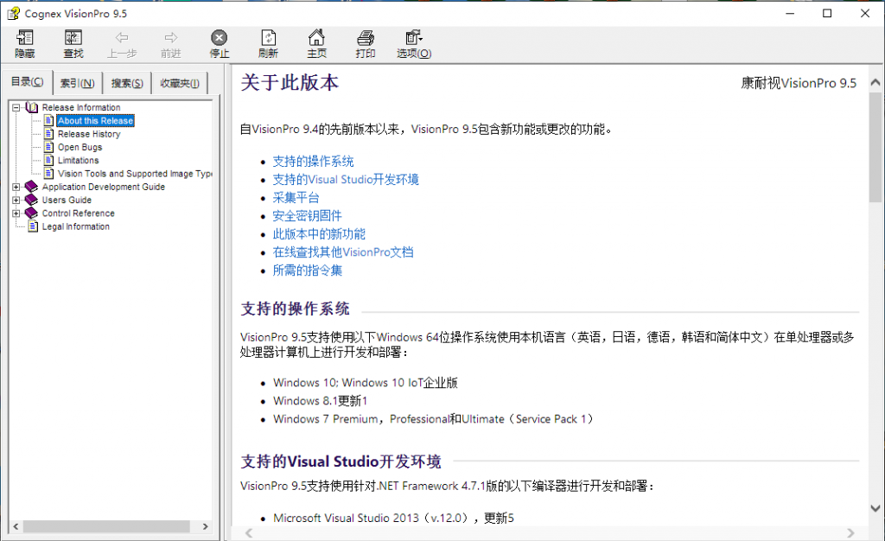Select Users Guide label in tree
Image resolution: width=885 pixels, height=541 pixels.
click(67, 200)
